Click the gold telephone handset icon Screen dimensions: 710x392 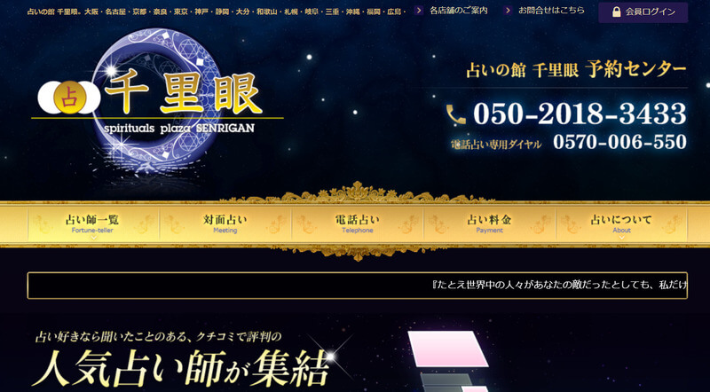click(455, 114)
